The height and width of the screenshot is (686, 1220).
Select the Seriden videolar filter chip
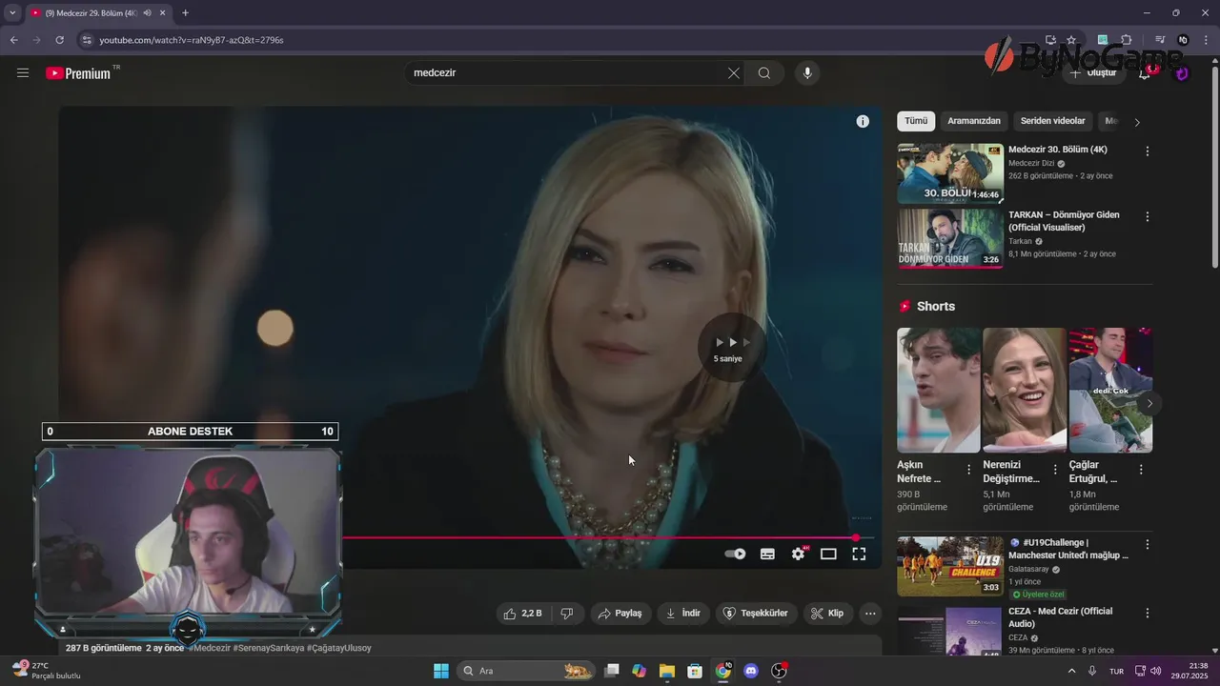click(x=1052, y=121)
